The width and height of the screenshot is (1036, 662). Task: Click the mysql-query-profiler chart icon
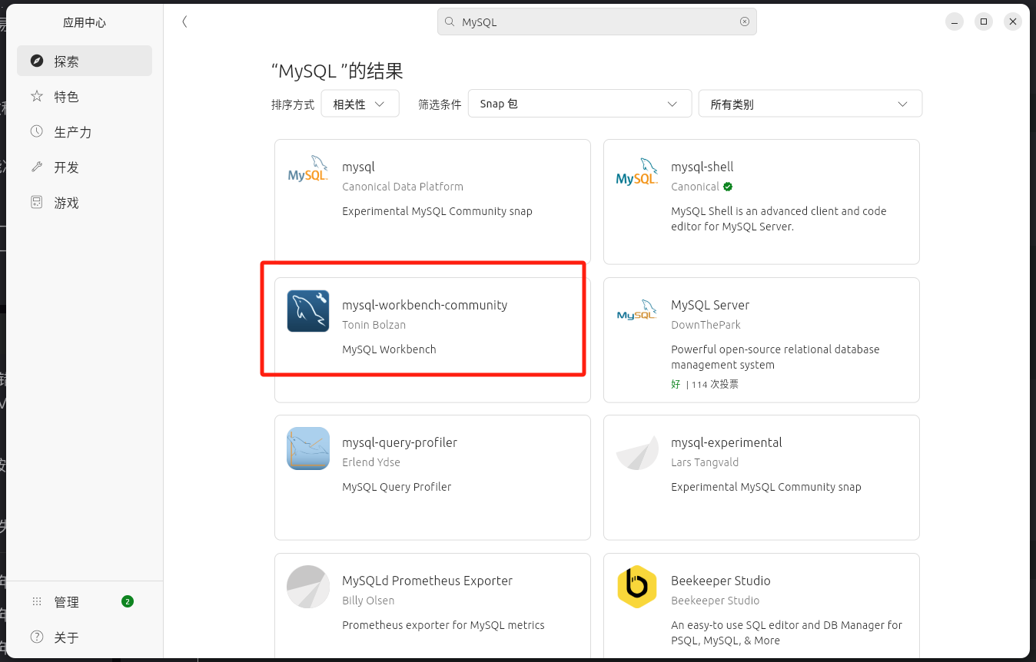pyautogui.click(x=308, y=449)
